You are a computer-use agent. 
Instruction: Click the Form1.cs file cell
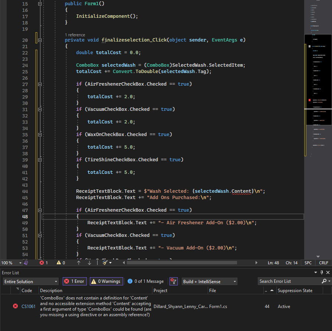pyautogui.click(x=218, y=307)
